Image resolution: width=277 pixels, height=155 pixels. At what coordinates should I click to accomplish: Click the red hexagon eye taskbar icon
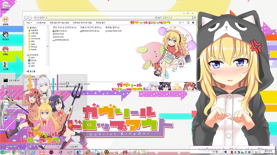coord(51,152)
